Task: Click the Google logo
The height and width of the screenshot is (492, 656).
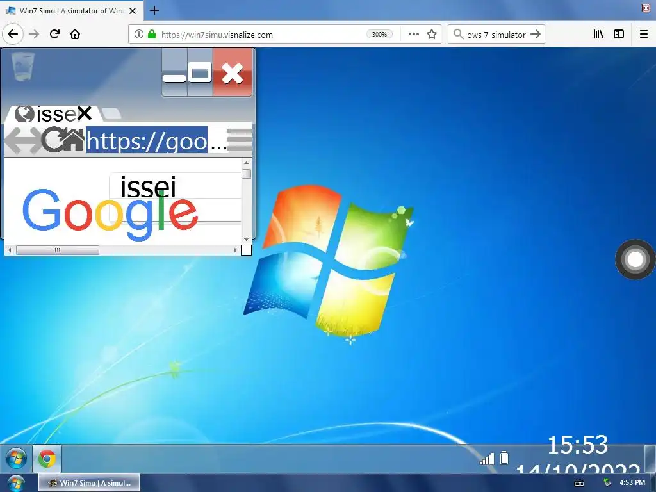Action: (x=110, y=214)
